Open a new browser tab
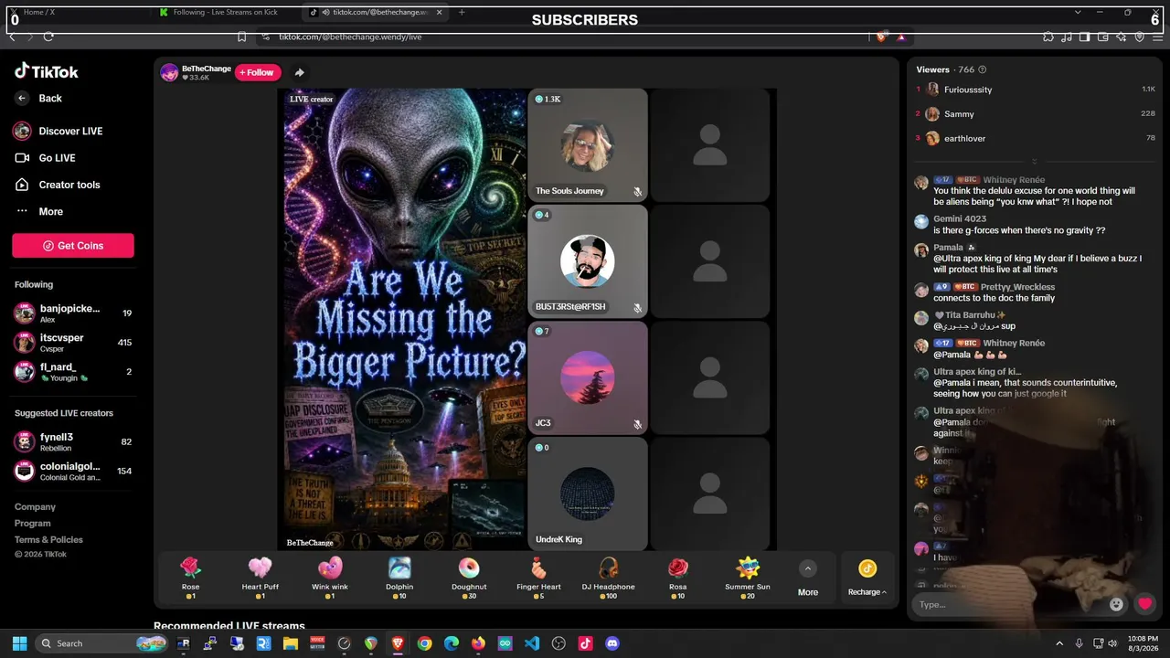The height and width of the screenshot is (658, 1170). pyautogui.click(x=462, y=12)
